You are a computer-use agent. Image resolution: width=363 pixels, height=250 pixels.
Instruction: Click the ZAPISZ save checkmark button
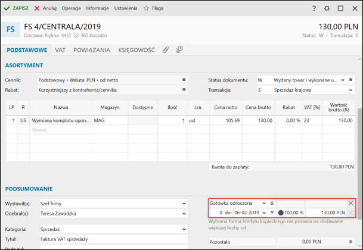coord(16,8)
